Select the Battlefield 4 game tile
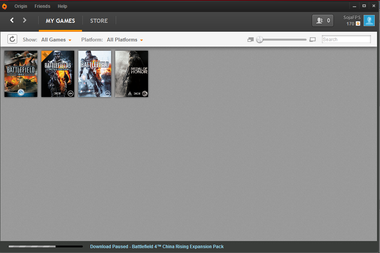 pos(95,74)
